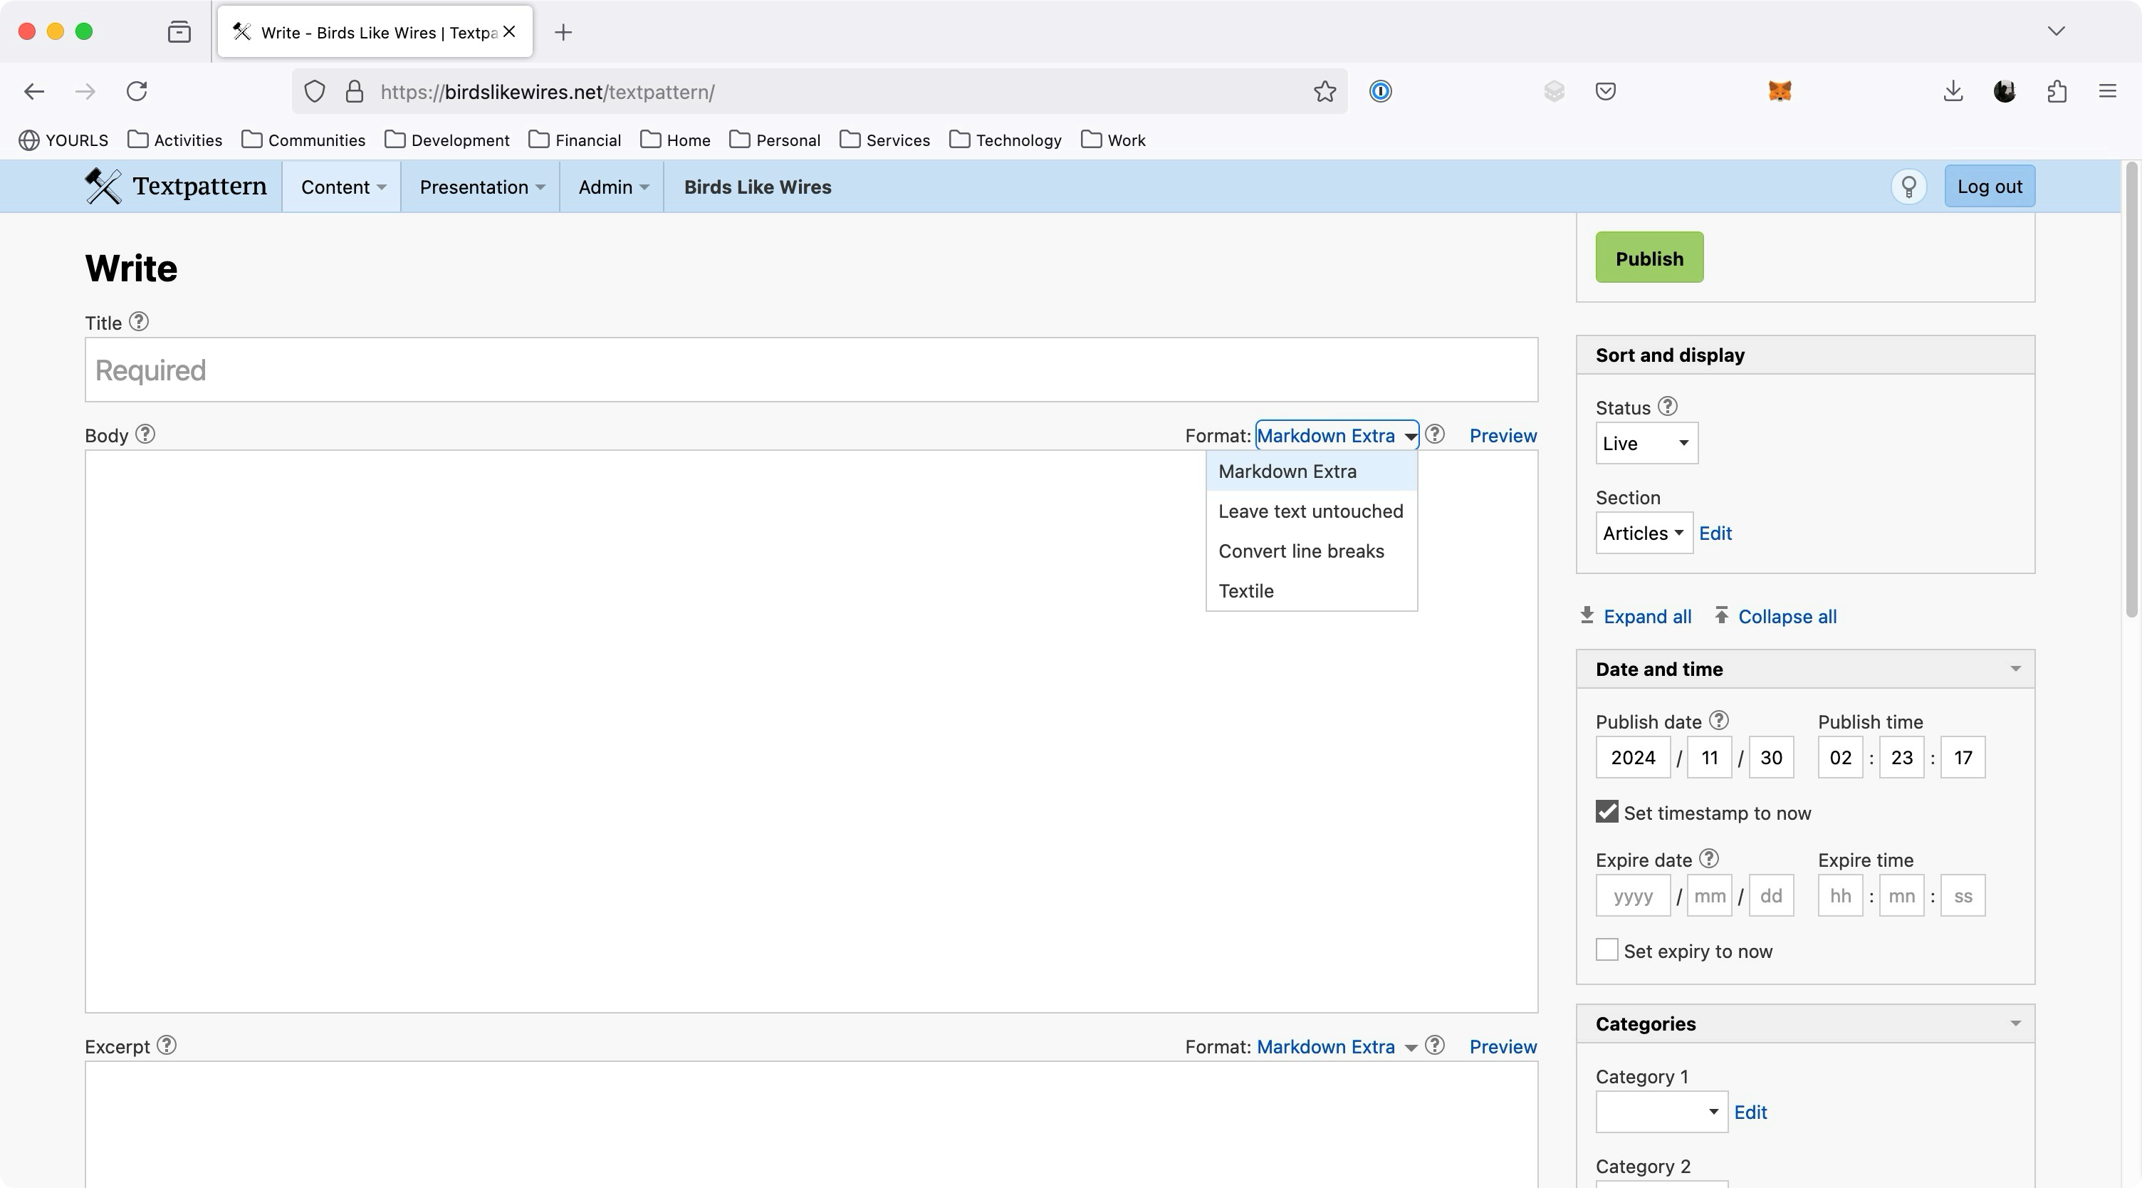Open the Title field help icon
The image size is (2142, 1188).
(139, 322)
